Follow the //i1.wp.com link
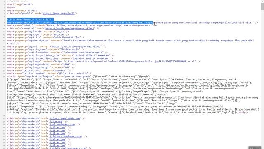 [x=57, y=130]
